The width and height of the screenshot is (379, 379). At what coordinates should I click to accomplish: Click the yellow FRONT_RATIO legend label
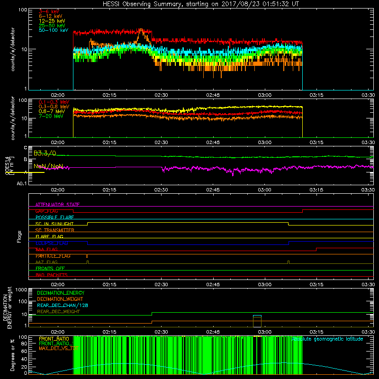[54, 339]
